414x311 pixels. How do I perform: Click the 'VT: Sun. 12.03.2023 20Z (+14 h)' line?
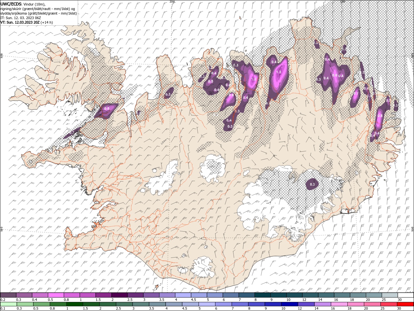[x=27, y=22]
